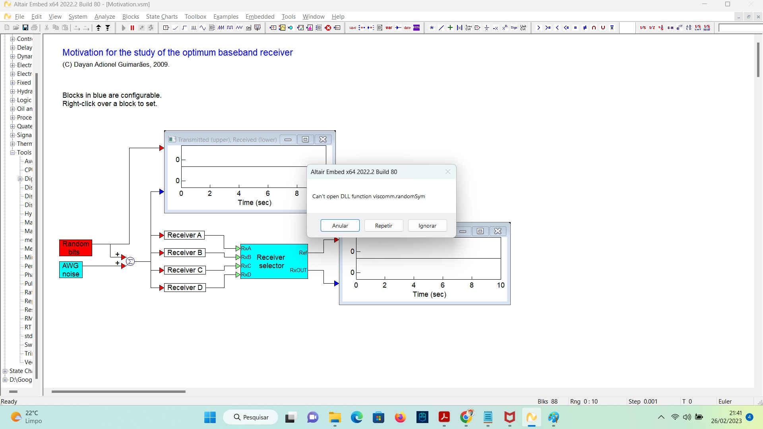Collapse the Tools category in the sidebar
Viewport: 763px width, 429px height.
click(12, 153)
